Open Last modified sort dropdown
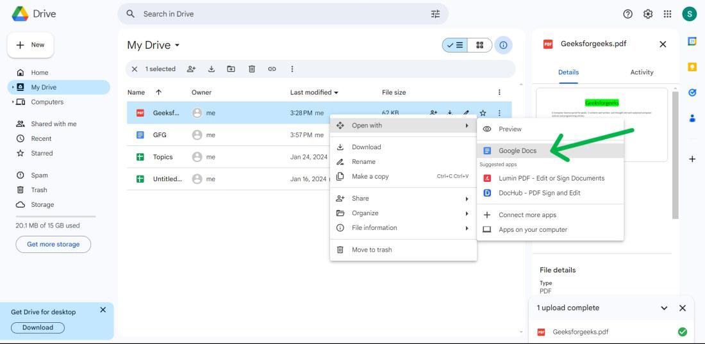705x344 pixels. [314, 92]
